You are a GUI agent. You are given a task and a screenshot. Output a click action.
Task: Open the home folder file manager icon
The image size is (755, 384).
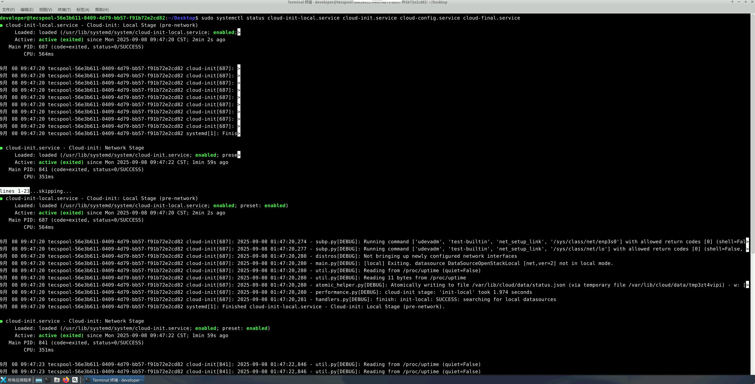click(57, 380)
